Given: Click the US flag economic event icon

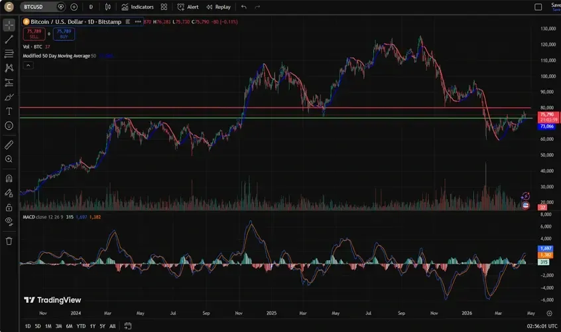Looking at the screenshot, I should 526,205.
